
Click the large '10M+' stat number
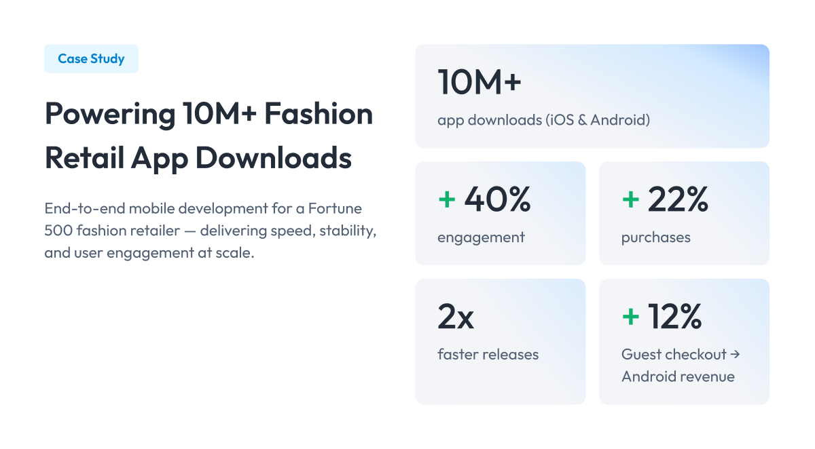coord(479,81)
